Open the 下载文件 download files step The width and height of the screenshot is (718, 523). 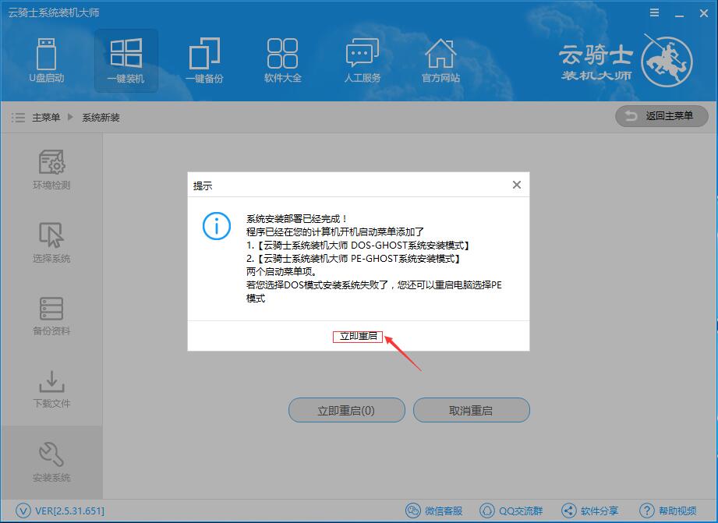[50, 388]
